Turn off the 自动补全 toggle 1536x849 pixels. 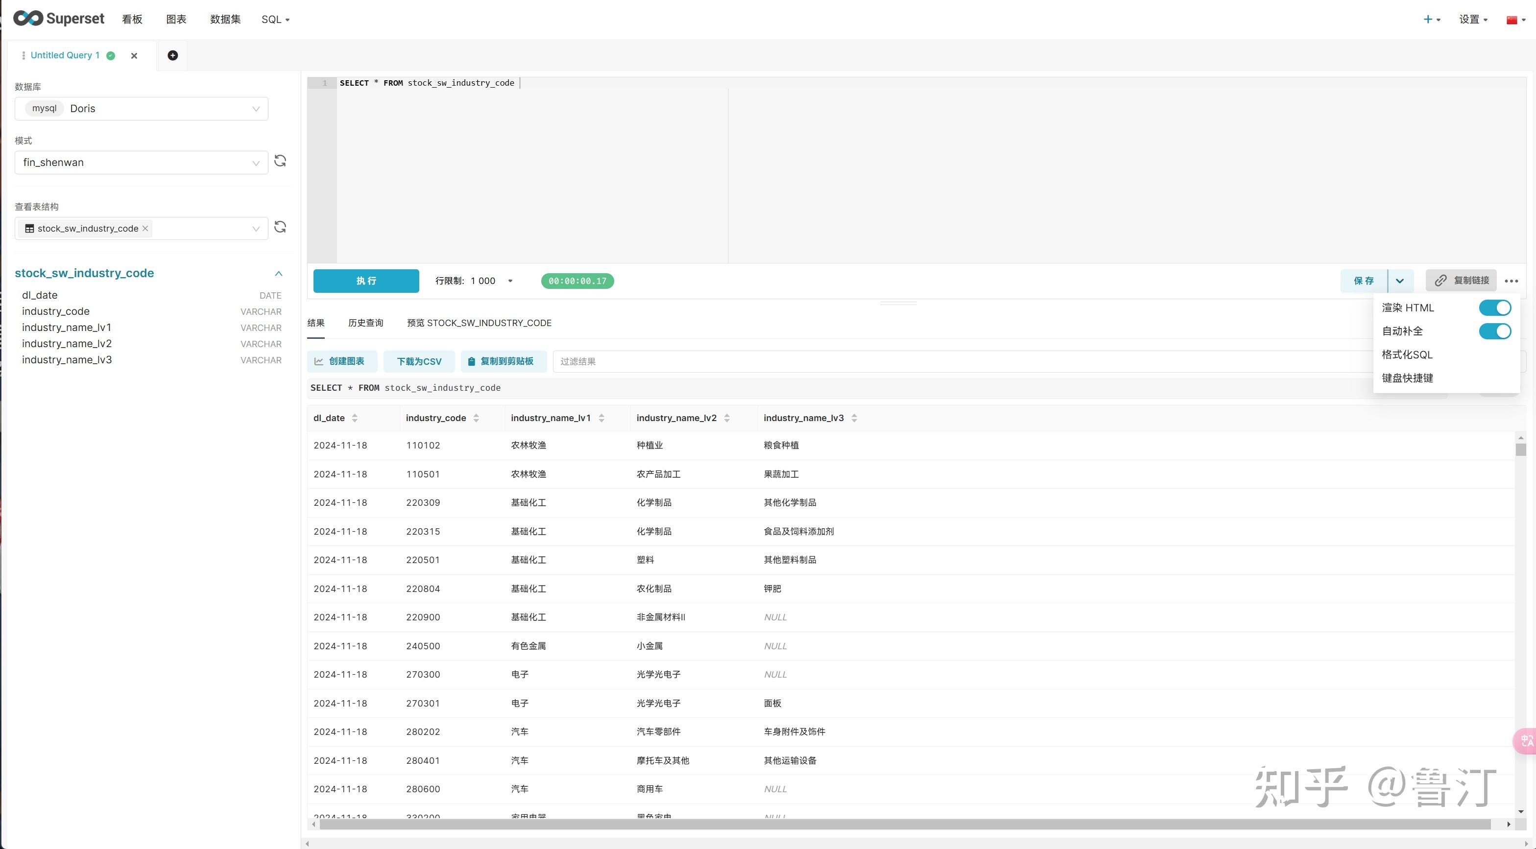1494,331
